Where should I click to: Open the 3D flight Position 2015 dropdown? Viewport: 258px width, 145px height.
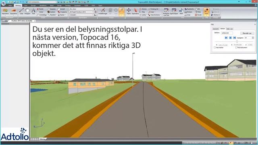click(x=81, y=12)
